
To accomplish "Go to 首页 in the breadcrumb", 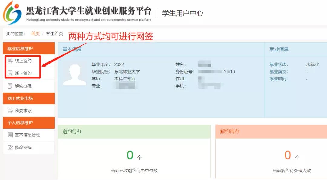I will pos(35,34).
